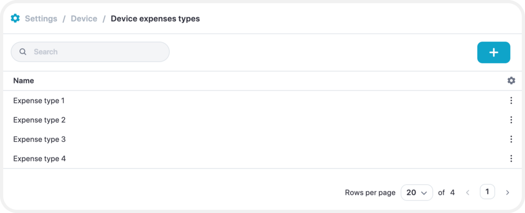The width and height of the screenshot is (525, 213).
Task: Expand the Rows per page dropdown showing 20
Action: pyautogui.click(x=417, y=192)
